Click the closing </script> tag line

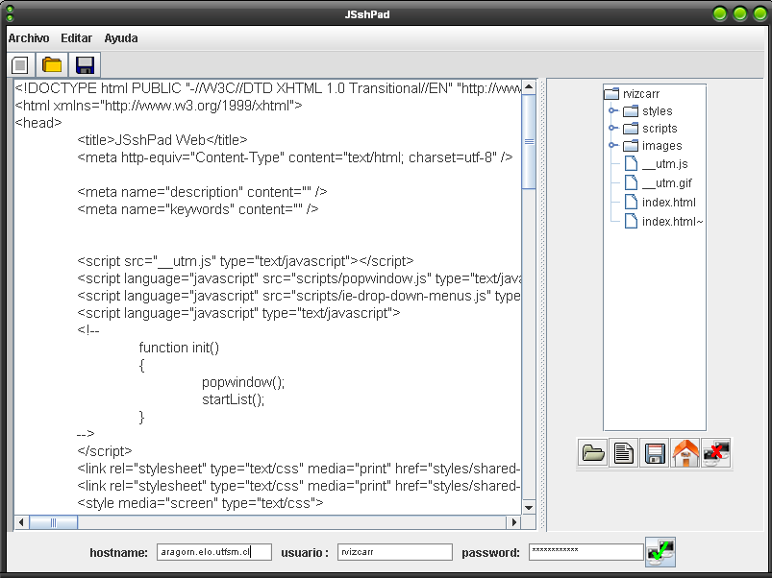point(105,451)
